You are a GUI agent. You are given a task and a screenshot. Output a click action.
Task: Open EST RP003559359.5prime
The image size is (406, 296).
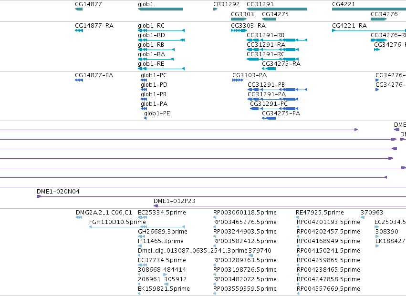click(245, 289)
